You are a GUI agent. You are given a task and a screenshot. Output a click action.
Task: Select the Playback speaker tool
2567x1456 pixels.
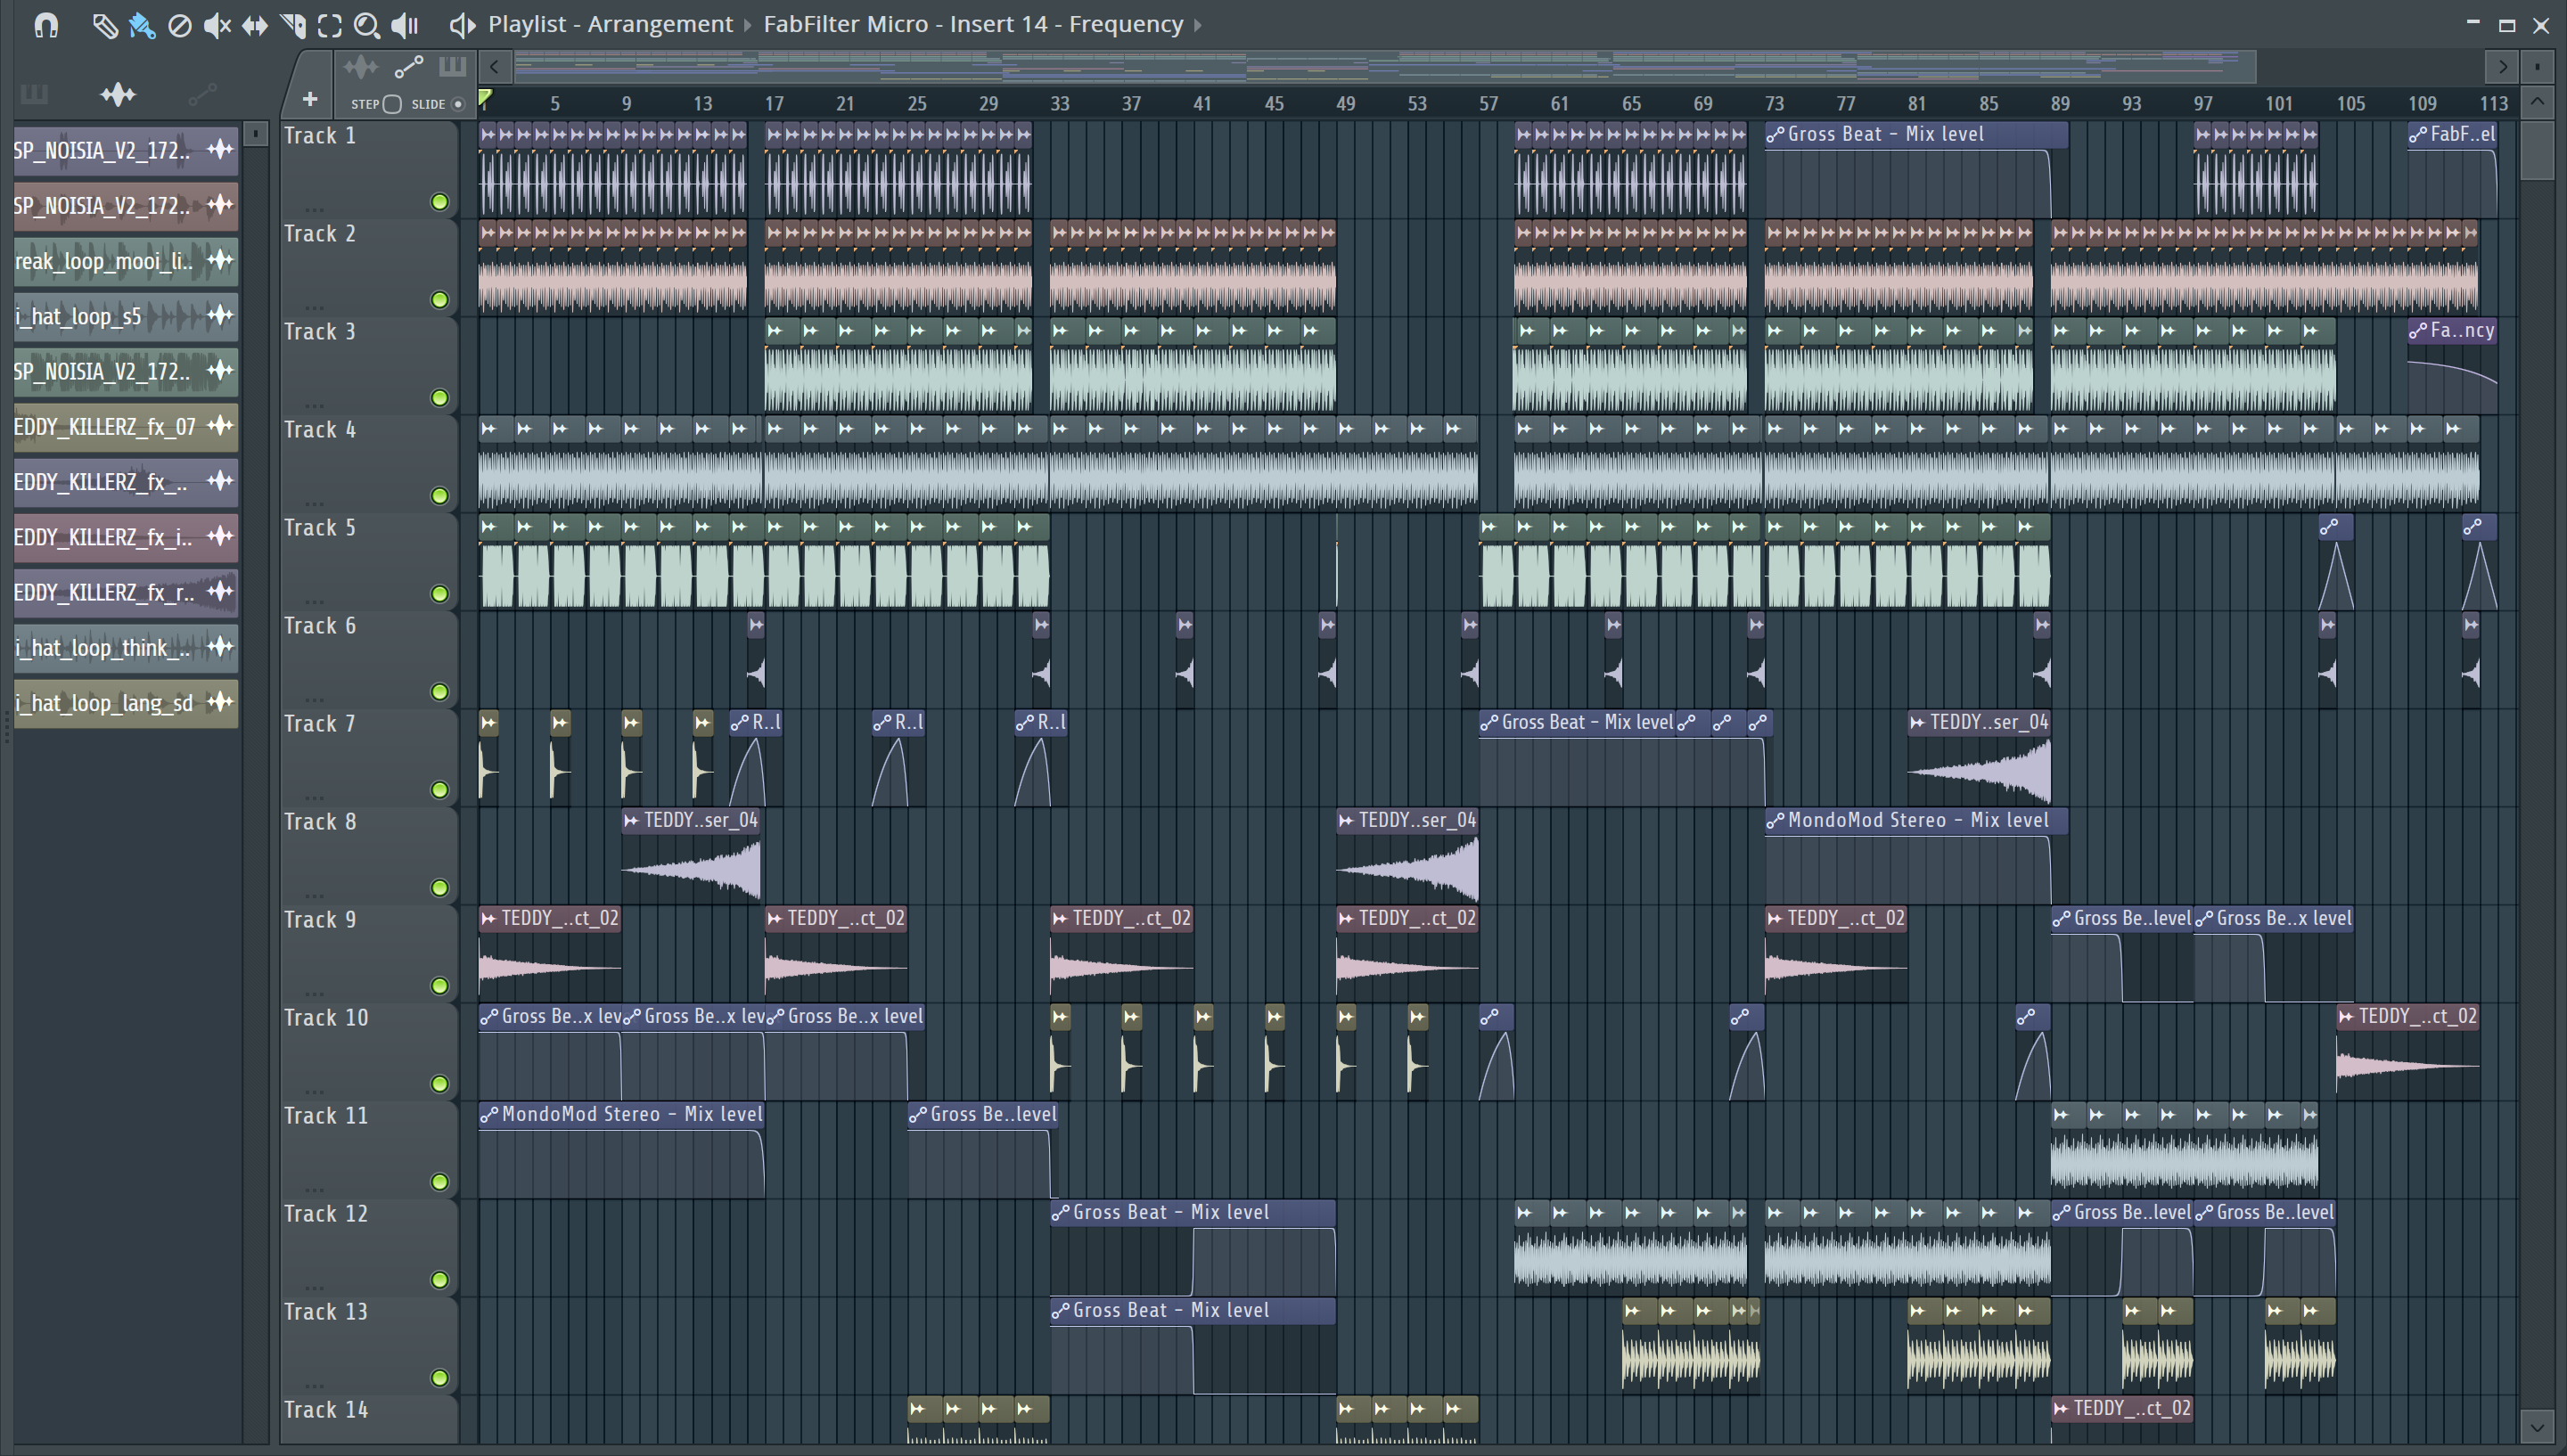(404, 25)
